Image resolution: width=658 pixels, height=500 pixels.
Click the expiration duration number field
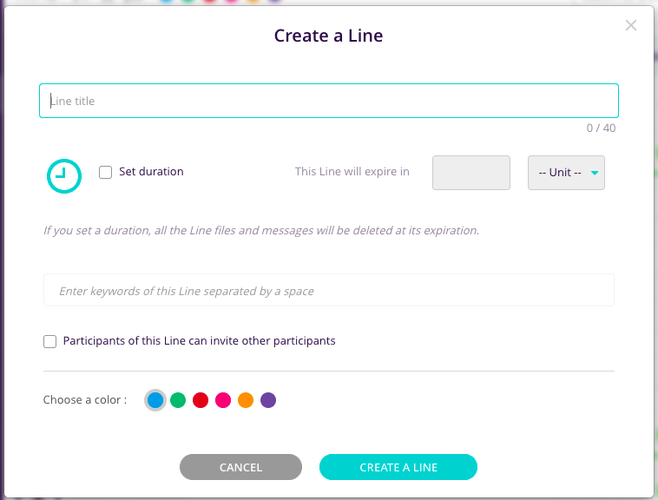tap(470, 172)
